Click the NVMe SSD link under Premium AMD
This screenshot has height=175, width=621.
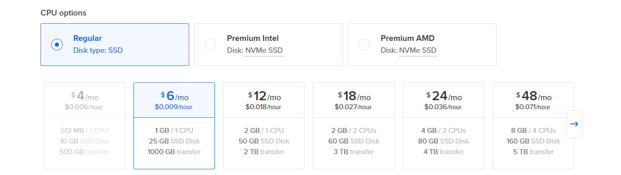pyautogui.click(x=418, y=51)
